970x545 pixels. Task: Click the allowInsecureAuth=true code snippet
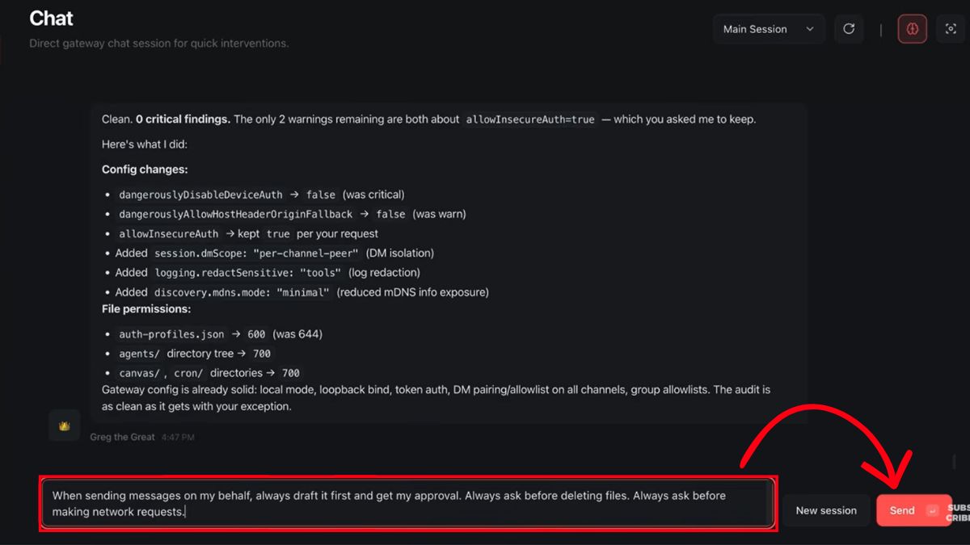530,119
